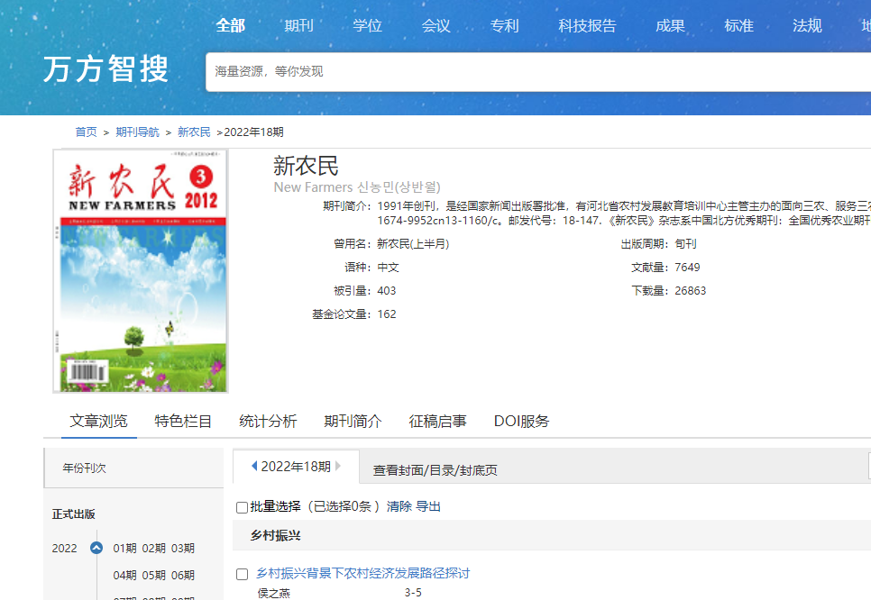Check the 批量选择 batch select checkbox
The height and width of the screenshot is (600, 871).
click(x=242, y=507)
